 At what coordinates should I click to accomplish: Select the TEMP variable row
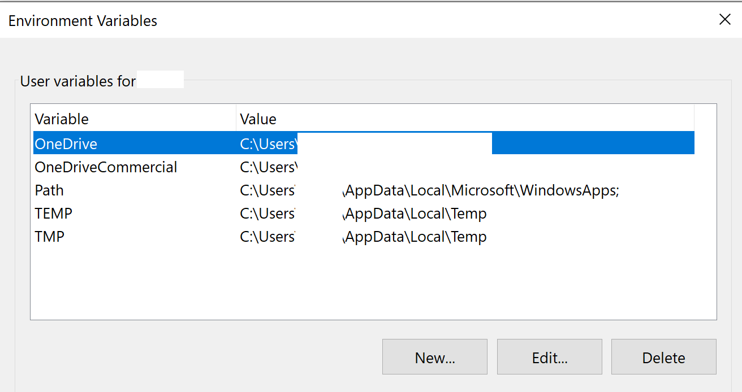(54, 214)
